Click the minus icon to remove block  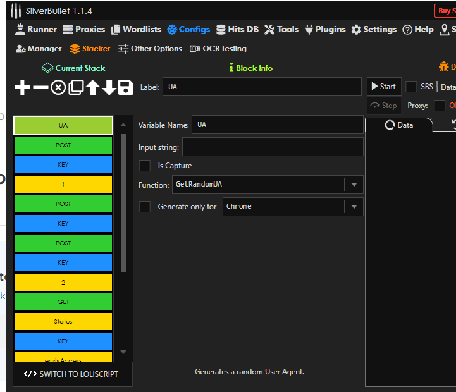pyautogui.click(x=40, y=87)
